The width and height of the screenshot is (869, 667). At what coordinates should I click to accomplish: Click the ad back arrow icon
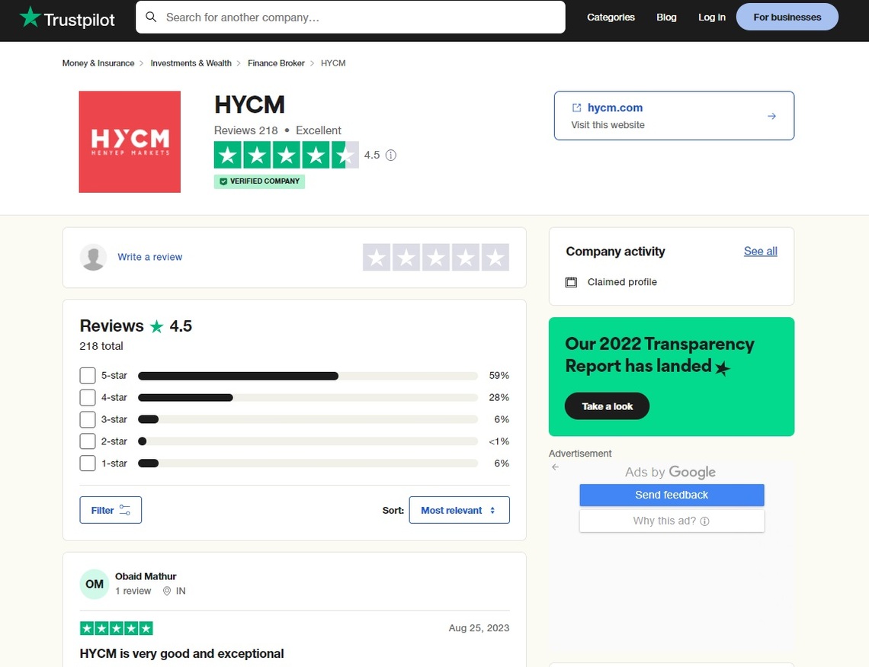555,467
